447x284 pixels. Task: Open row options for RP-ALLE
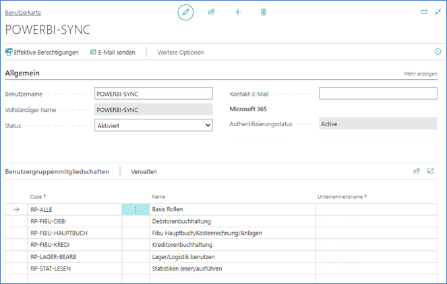point(136,210)
